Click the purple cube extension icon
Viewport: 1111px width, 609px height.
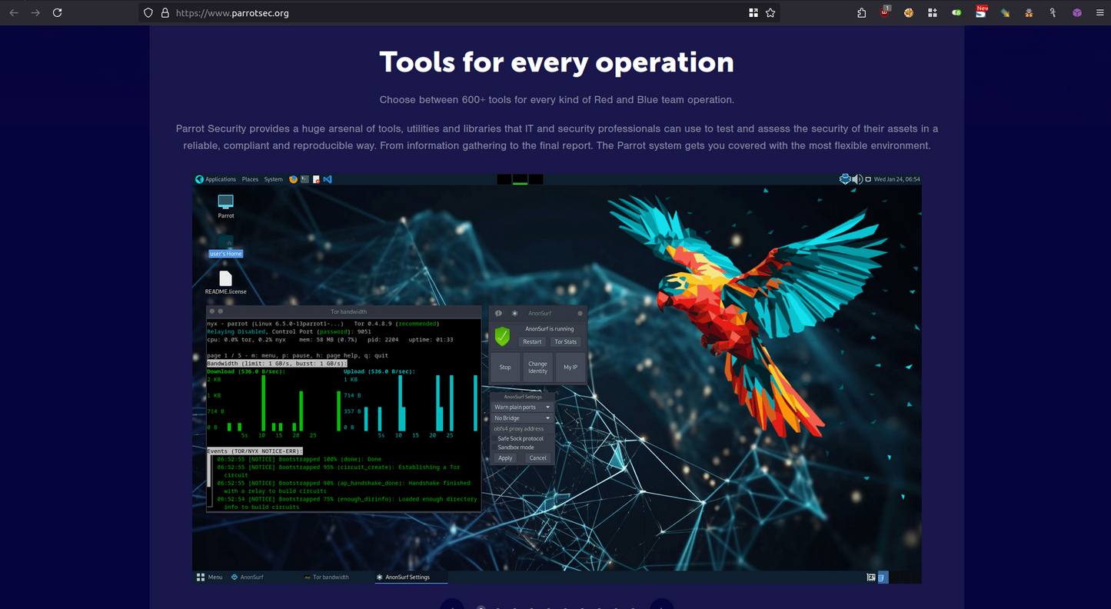[1077, 13]
